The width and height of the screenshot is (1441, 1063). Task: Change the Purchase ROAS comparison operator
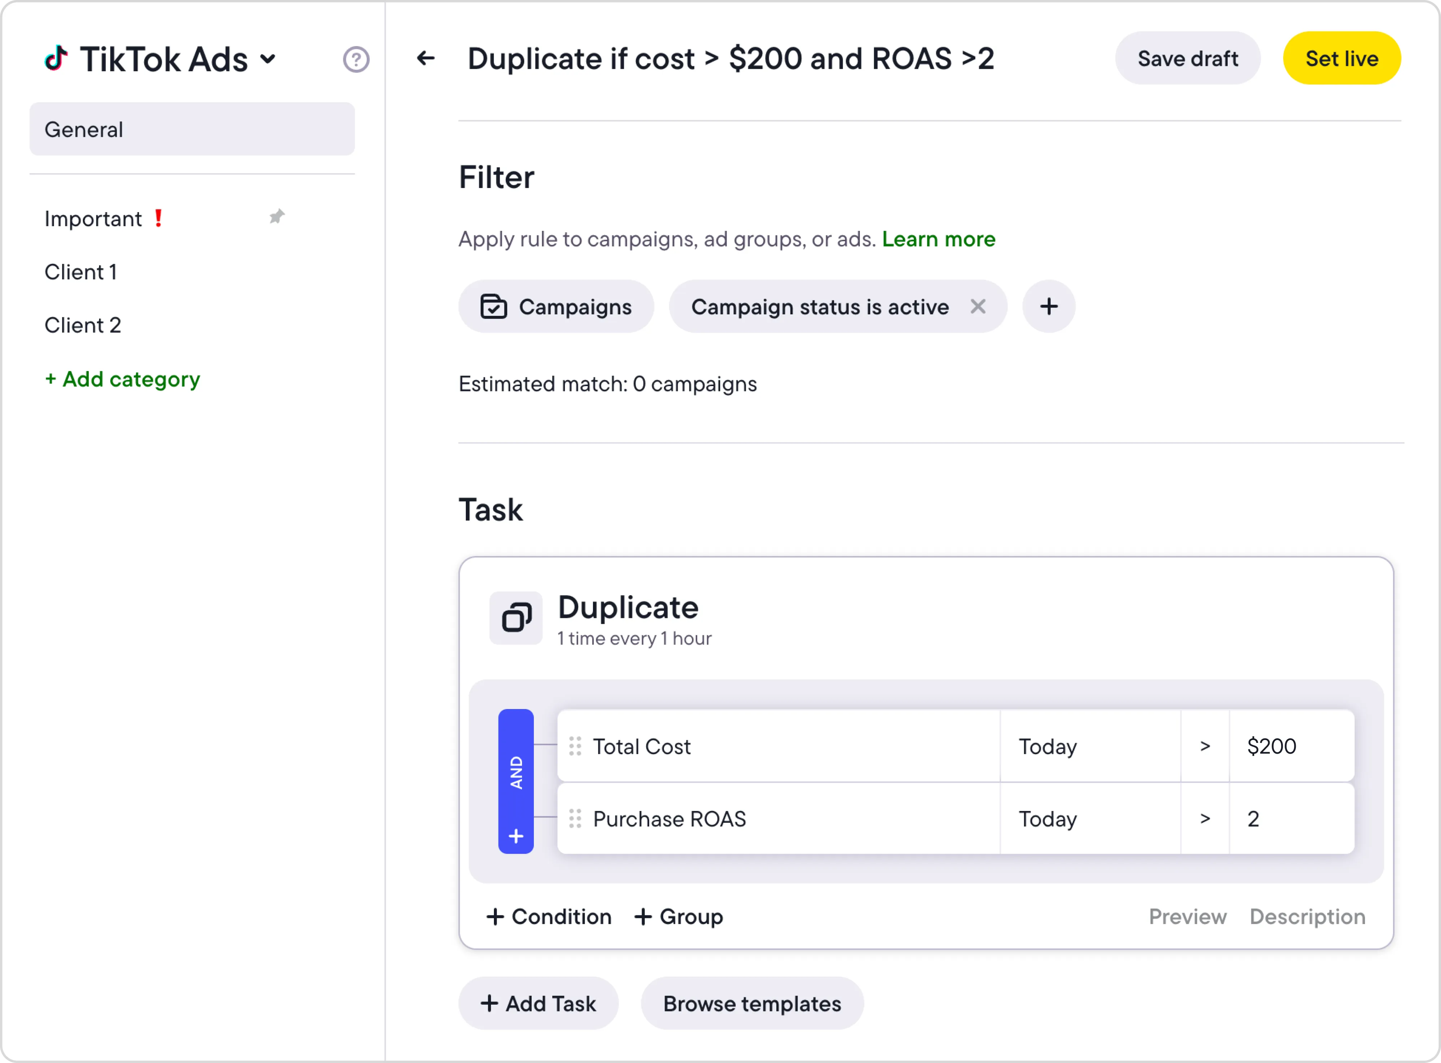tap(1205, 818)
